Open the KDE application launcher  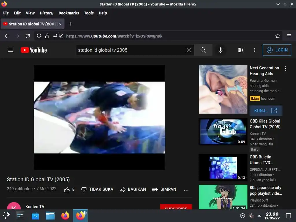coord(6,215)
